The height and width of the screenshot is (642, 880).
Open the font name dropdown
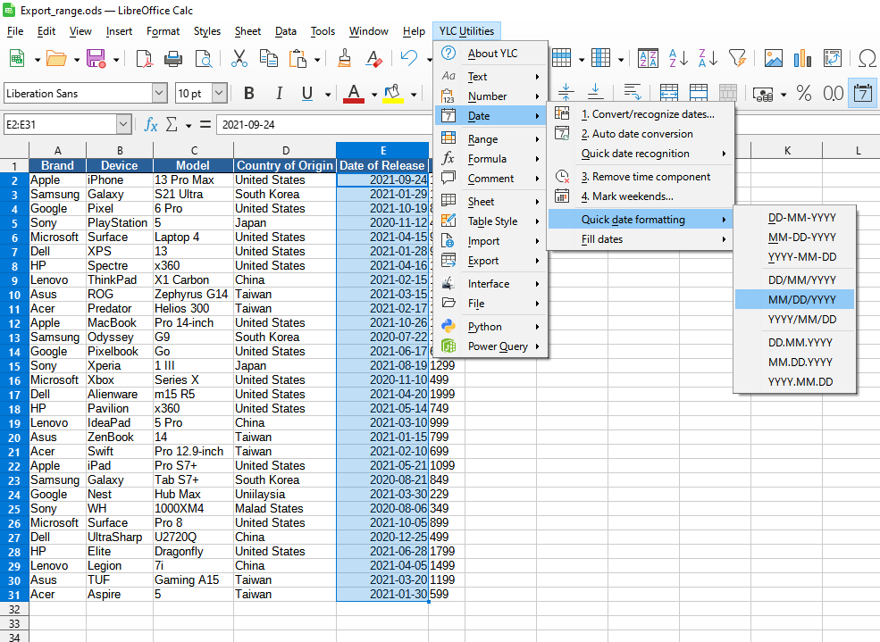(158, 92)
